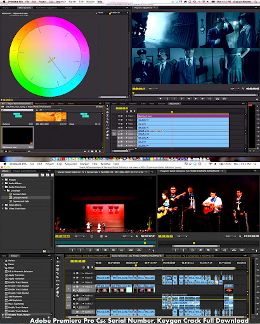Expand the Video Transitions folder
Screen dimensions: 260x324
pos(3,208)
